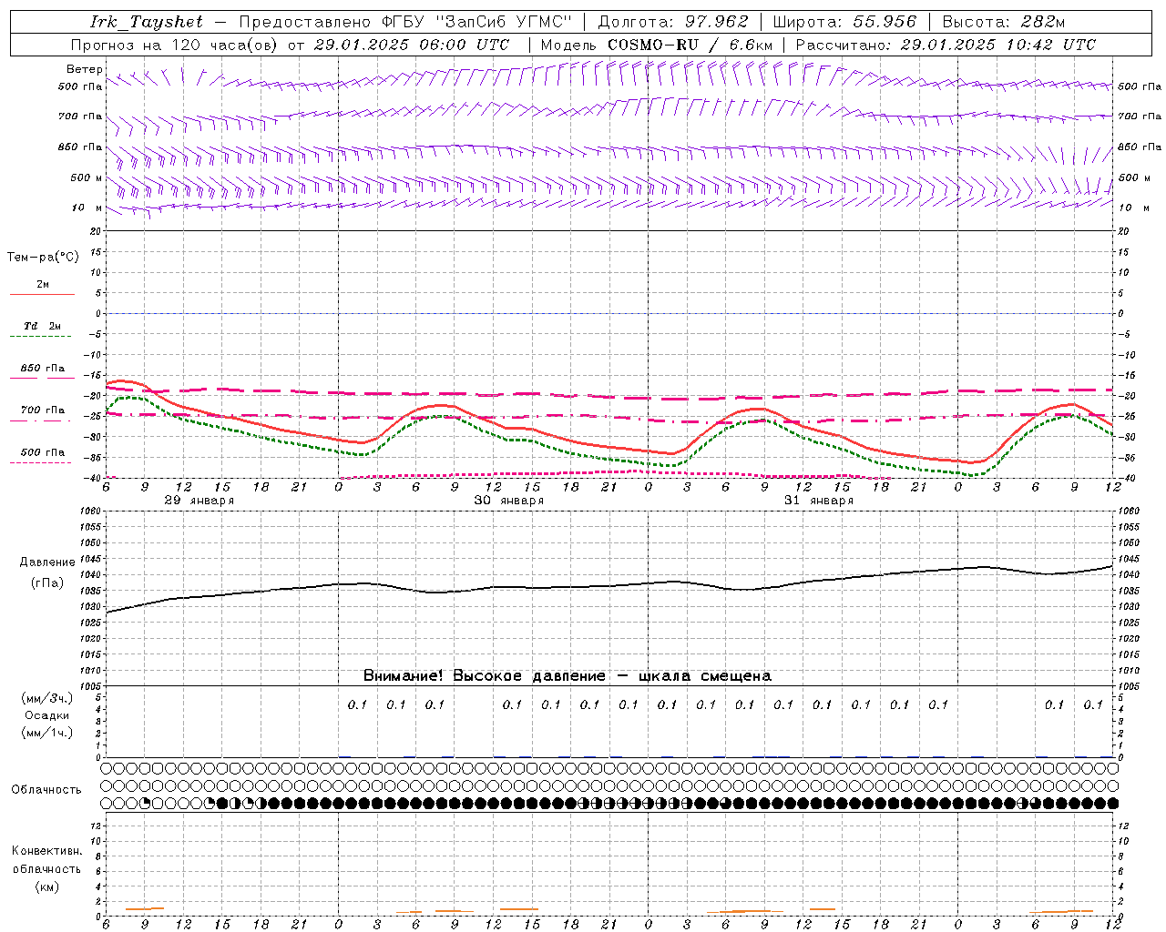Click the Тем-ра(°C) temperature panel label
Image resolution: width=1166 pixels, height=932 pixels.
click(43, 258)
